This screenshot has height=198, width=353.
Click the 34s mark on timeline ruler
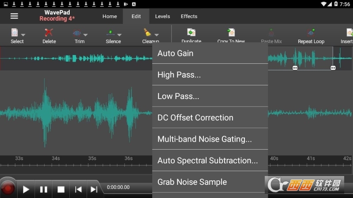coord(56,159)
